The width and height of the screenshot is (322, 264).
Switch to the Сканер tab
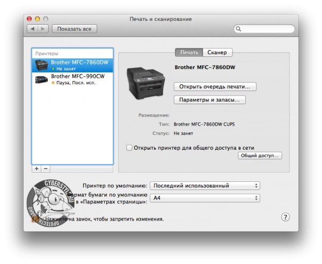217,53
